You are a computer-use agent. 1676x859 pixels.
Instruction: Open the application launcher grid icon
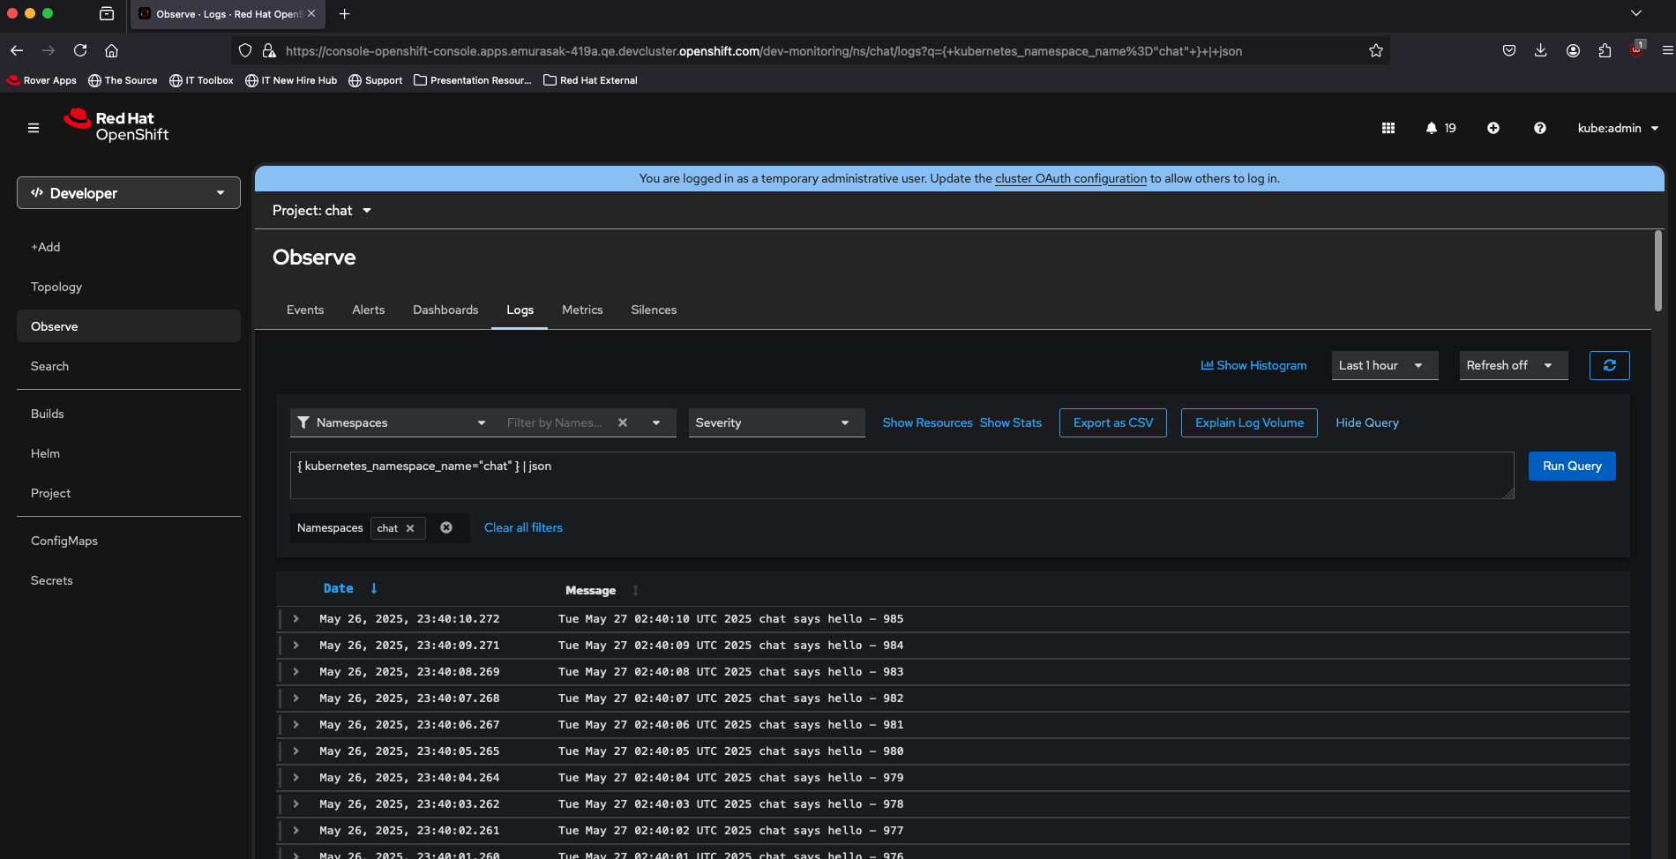(x=1388, y=128)
